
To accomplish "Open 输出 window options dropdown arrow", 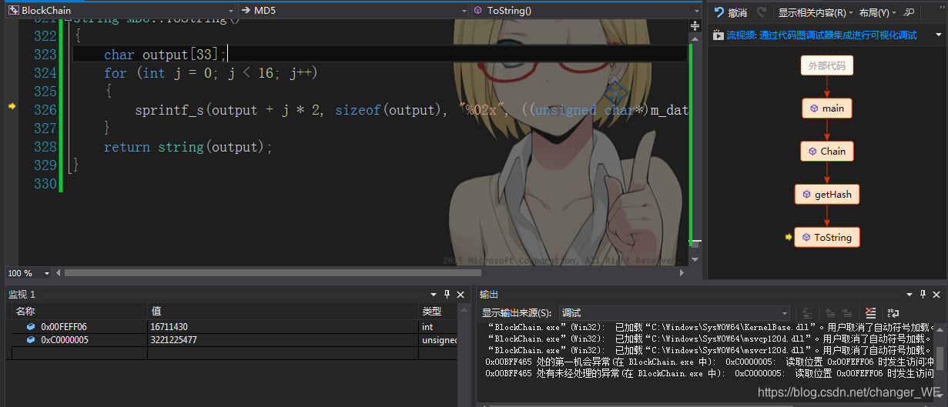I will 909,294.
